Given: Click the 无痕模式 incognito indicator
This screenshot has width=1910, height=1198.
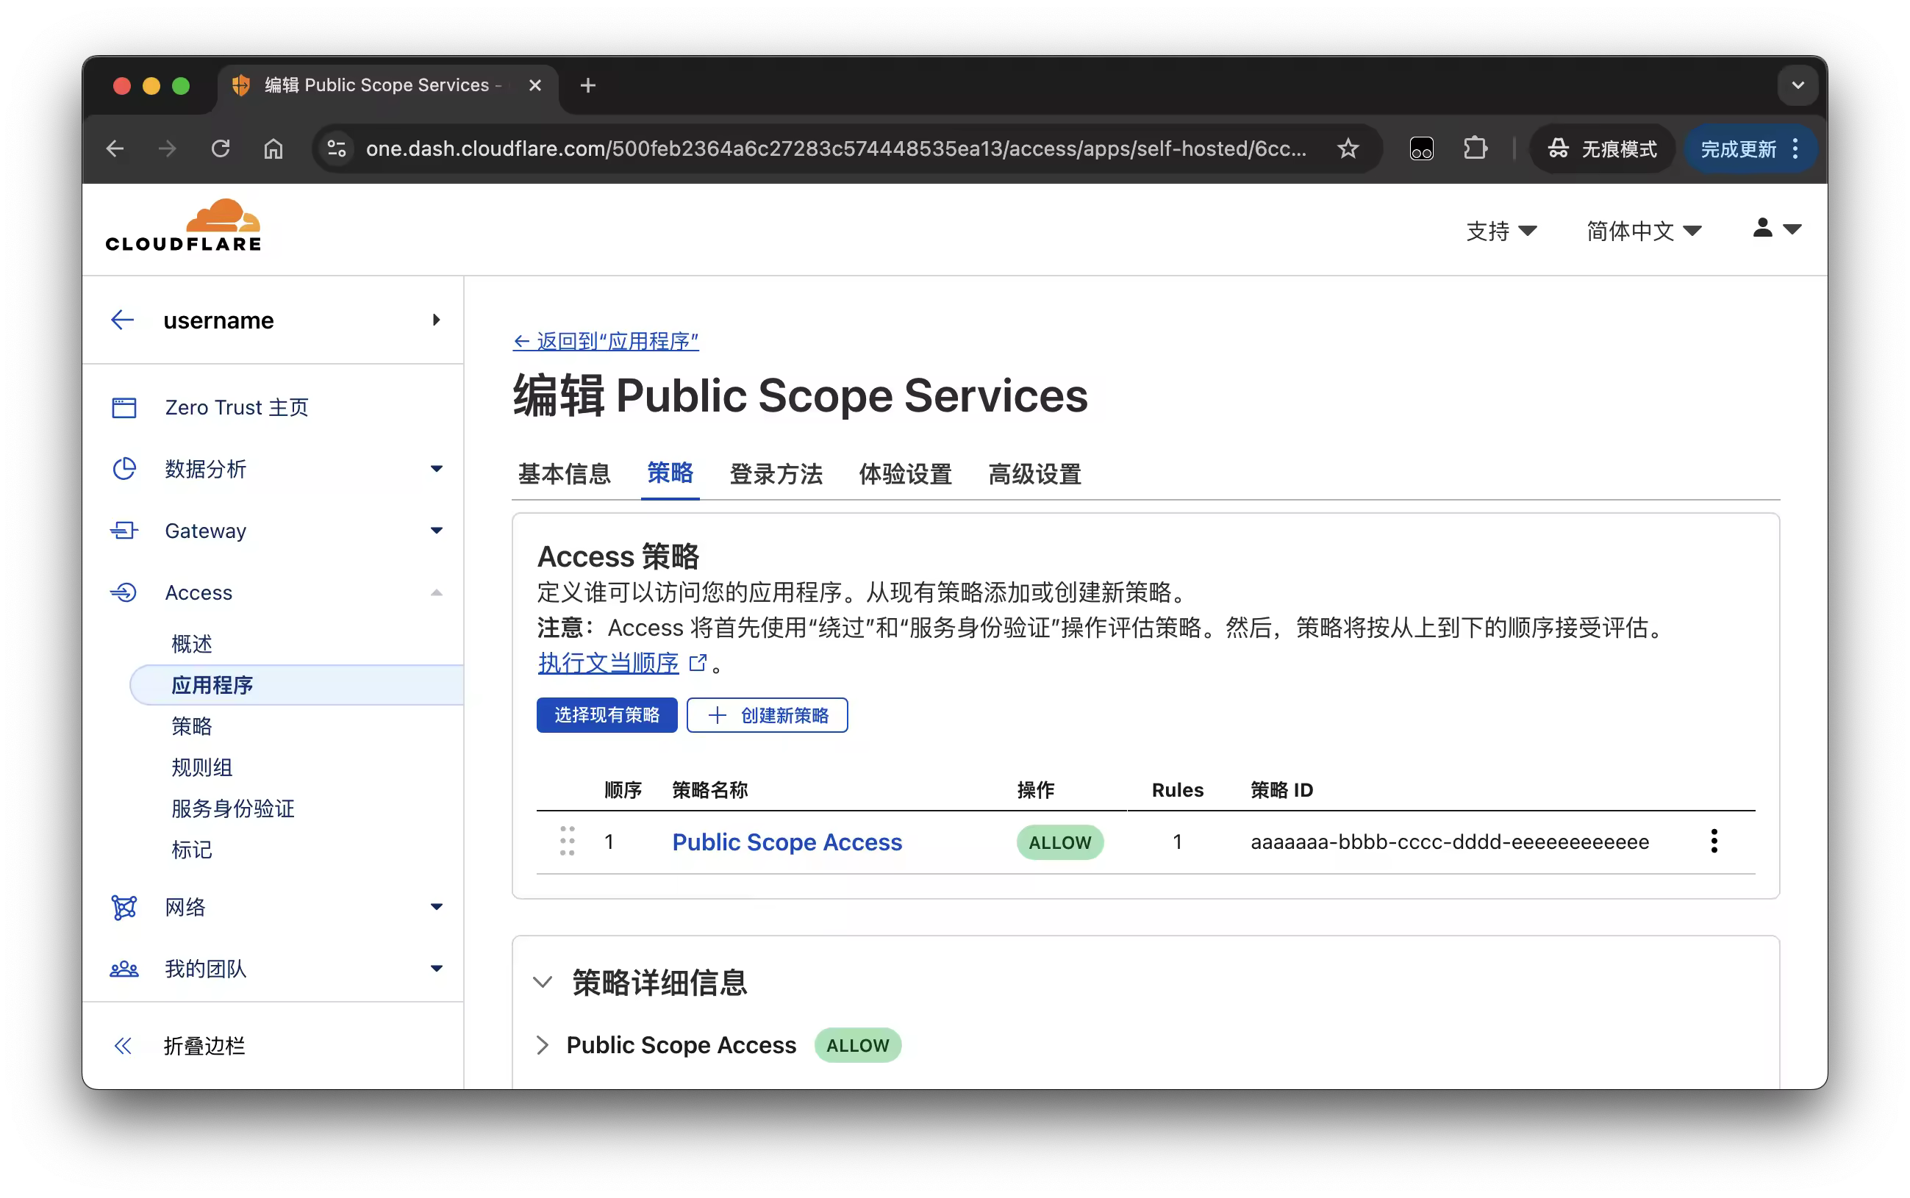Looking at the screenshot, I should point(1603,149).
